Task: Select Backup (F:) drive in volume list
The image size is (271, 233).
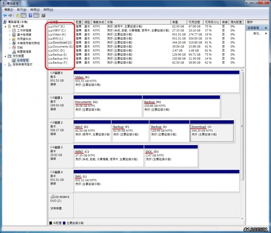Action: click(x=58, y=62)
